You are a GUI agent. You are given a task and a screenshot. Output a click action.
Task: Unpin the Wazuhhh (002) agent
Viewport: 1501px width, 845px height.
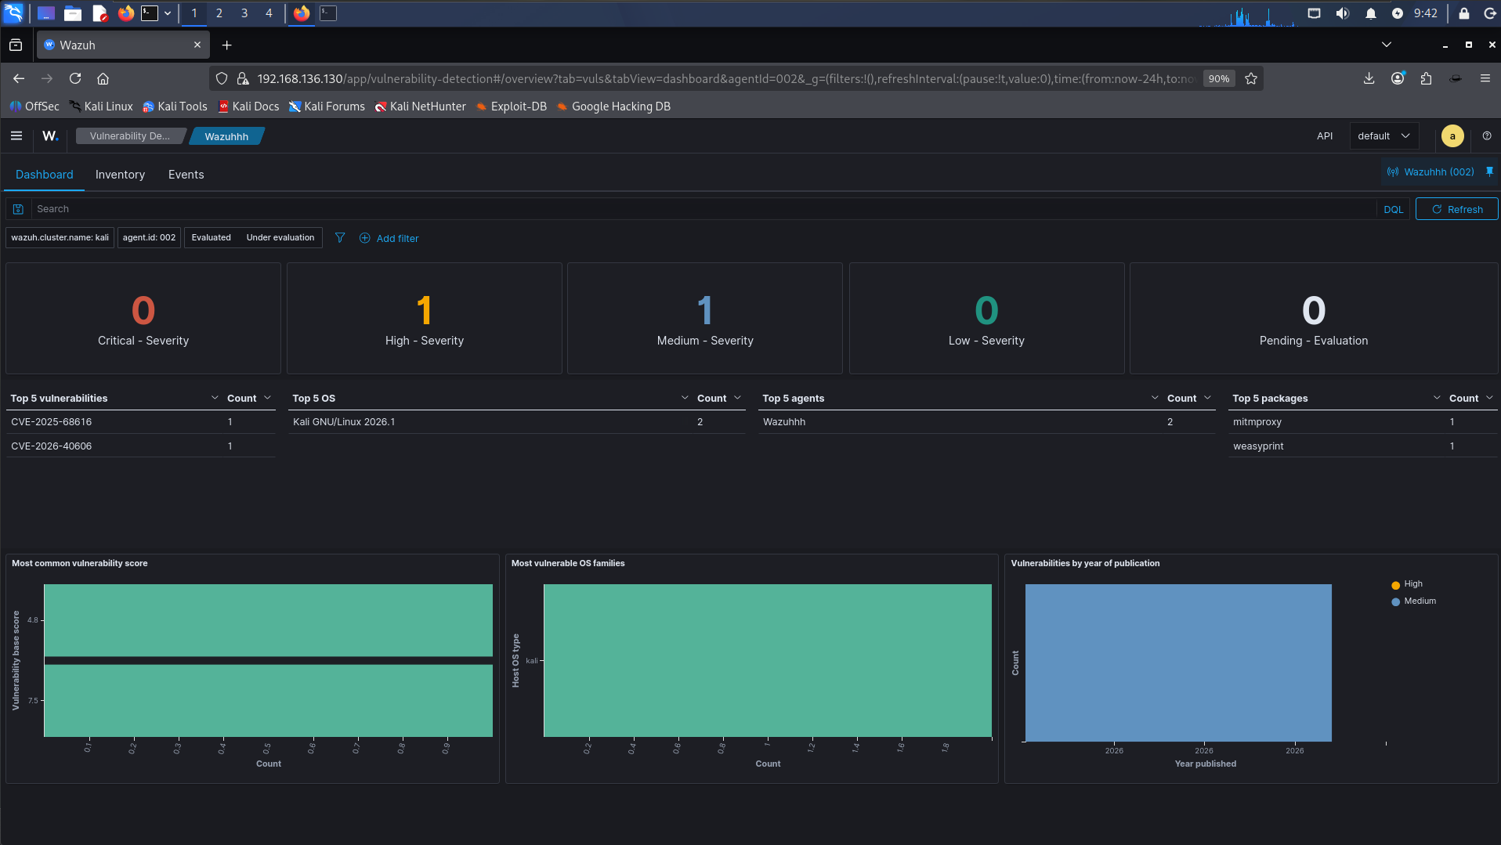tap(1489, 172)
